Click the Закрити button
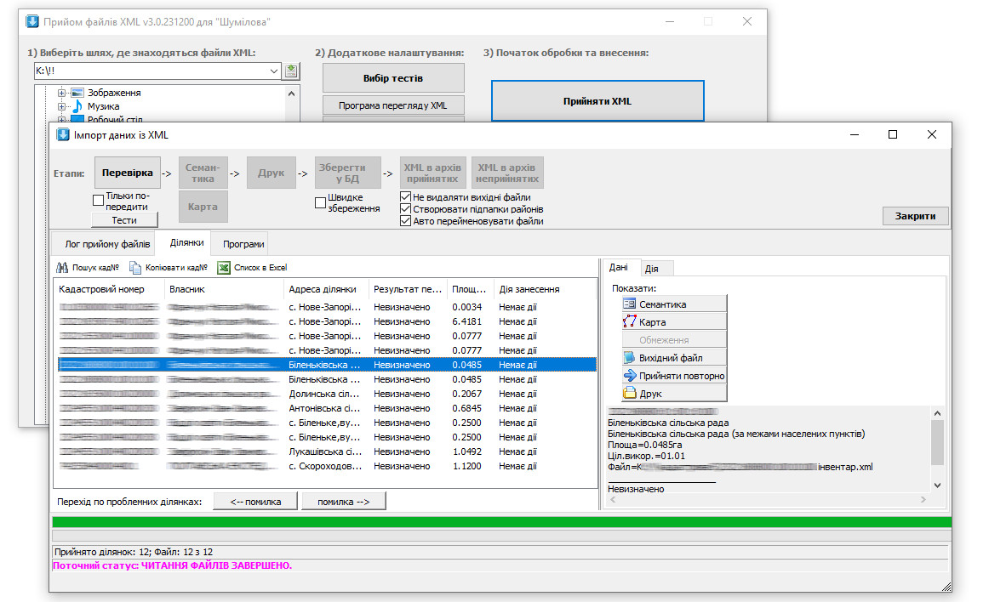This screenshot has height=602, width=989. click(x=915, y=216)
